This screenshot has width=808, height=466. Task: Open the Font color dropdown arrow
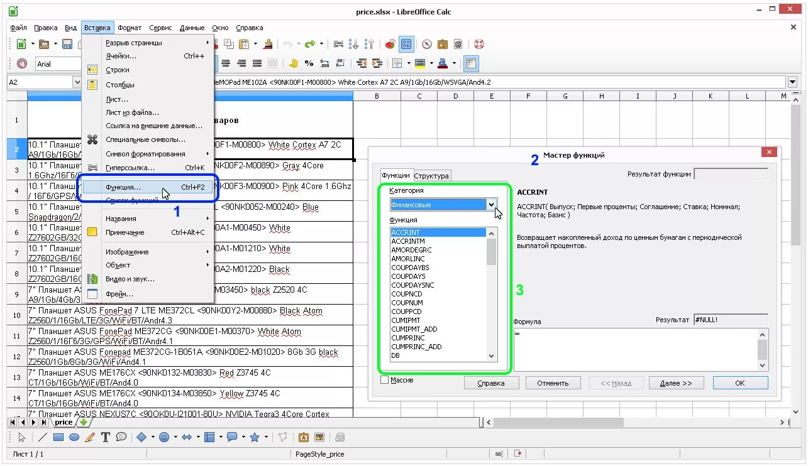tap(454, 63)
